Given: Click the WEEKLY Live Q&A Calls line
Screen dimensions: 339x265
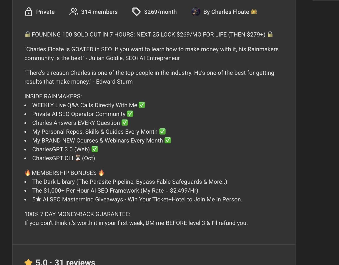Looking at the screenshot, I should [85, 105].
